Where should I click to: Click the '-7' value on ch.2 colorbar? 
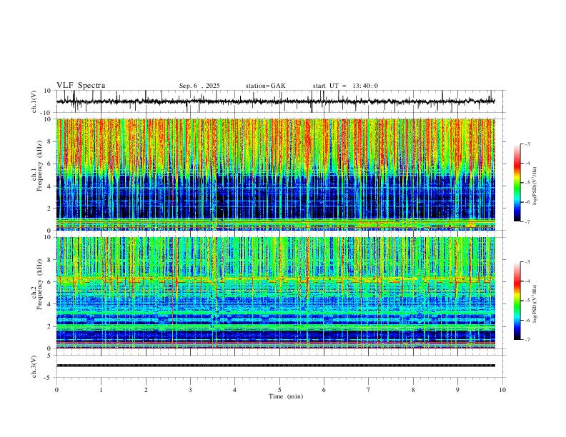(x=527, y=340)
